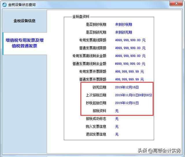The height and width of the screenshot is (157, 185).
Task: Click the 普通发票离线剩余金额 label
Action: 89,64
